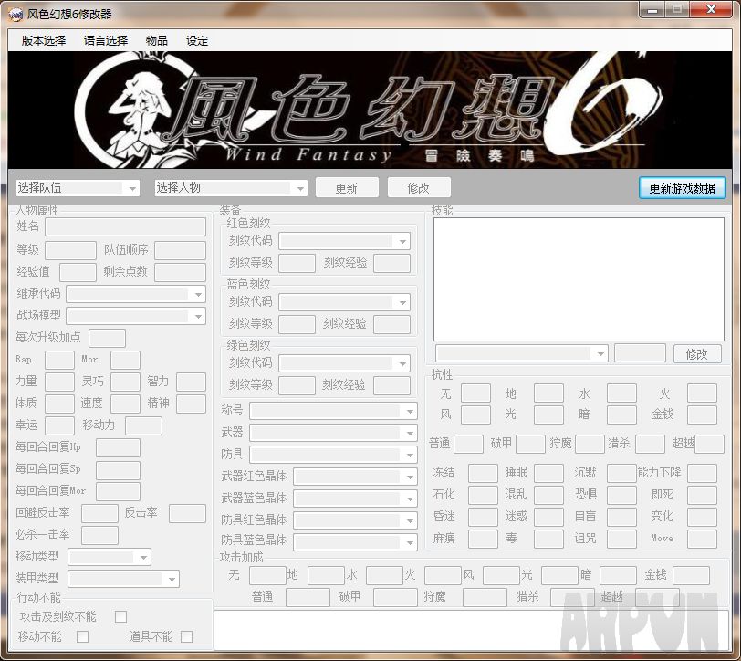741x661 pixels.
Task: Open the 物品 menu
Action: (156, 41)
